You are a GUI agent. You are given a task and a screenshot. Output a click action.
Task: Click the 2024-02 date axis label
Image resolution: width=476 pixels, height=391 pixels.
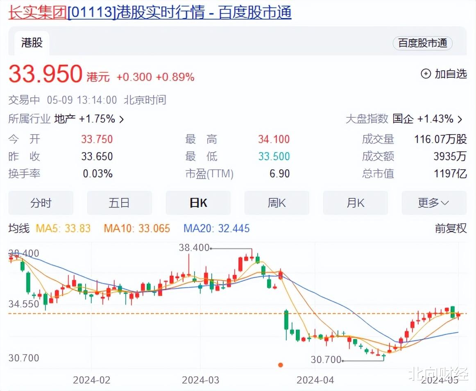tap(91, 380)
